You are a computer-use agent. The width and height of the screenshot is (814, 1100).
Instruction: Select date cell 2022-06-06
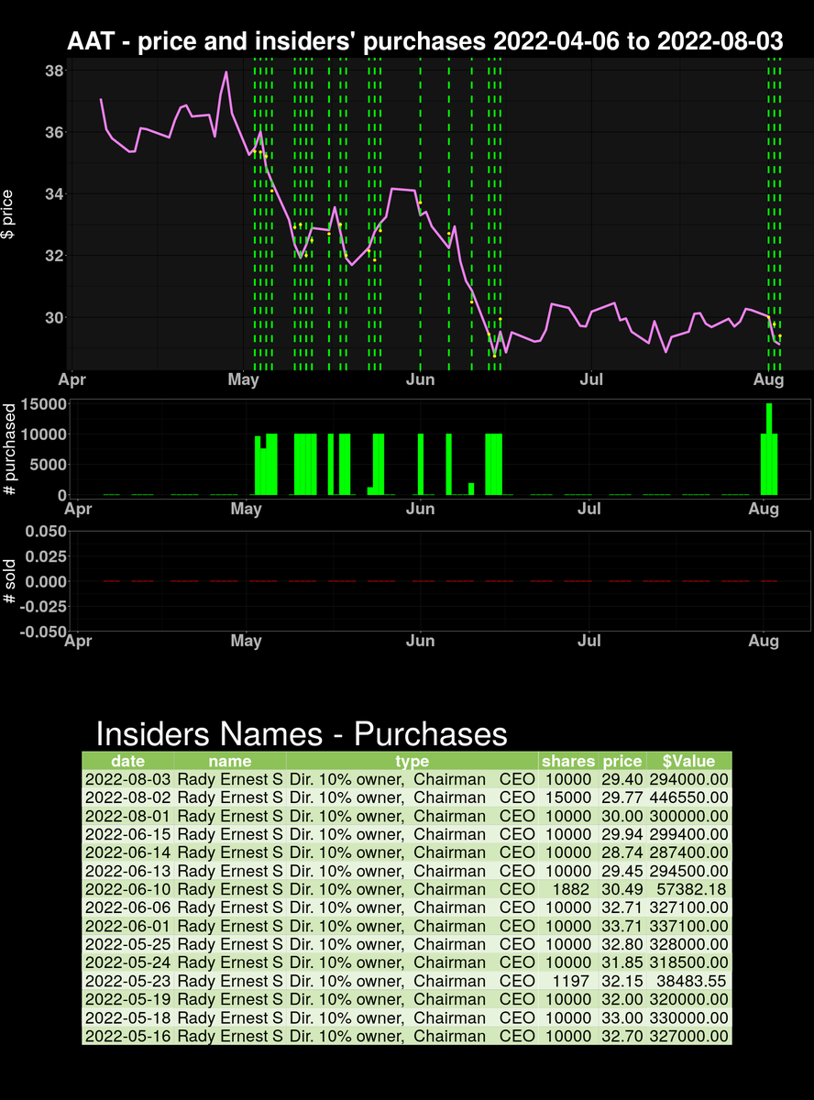coord(127,907)
